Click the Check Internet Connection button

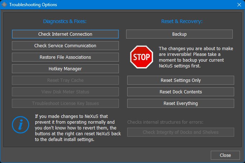(65, 34)
